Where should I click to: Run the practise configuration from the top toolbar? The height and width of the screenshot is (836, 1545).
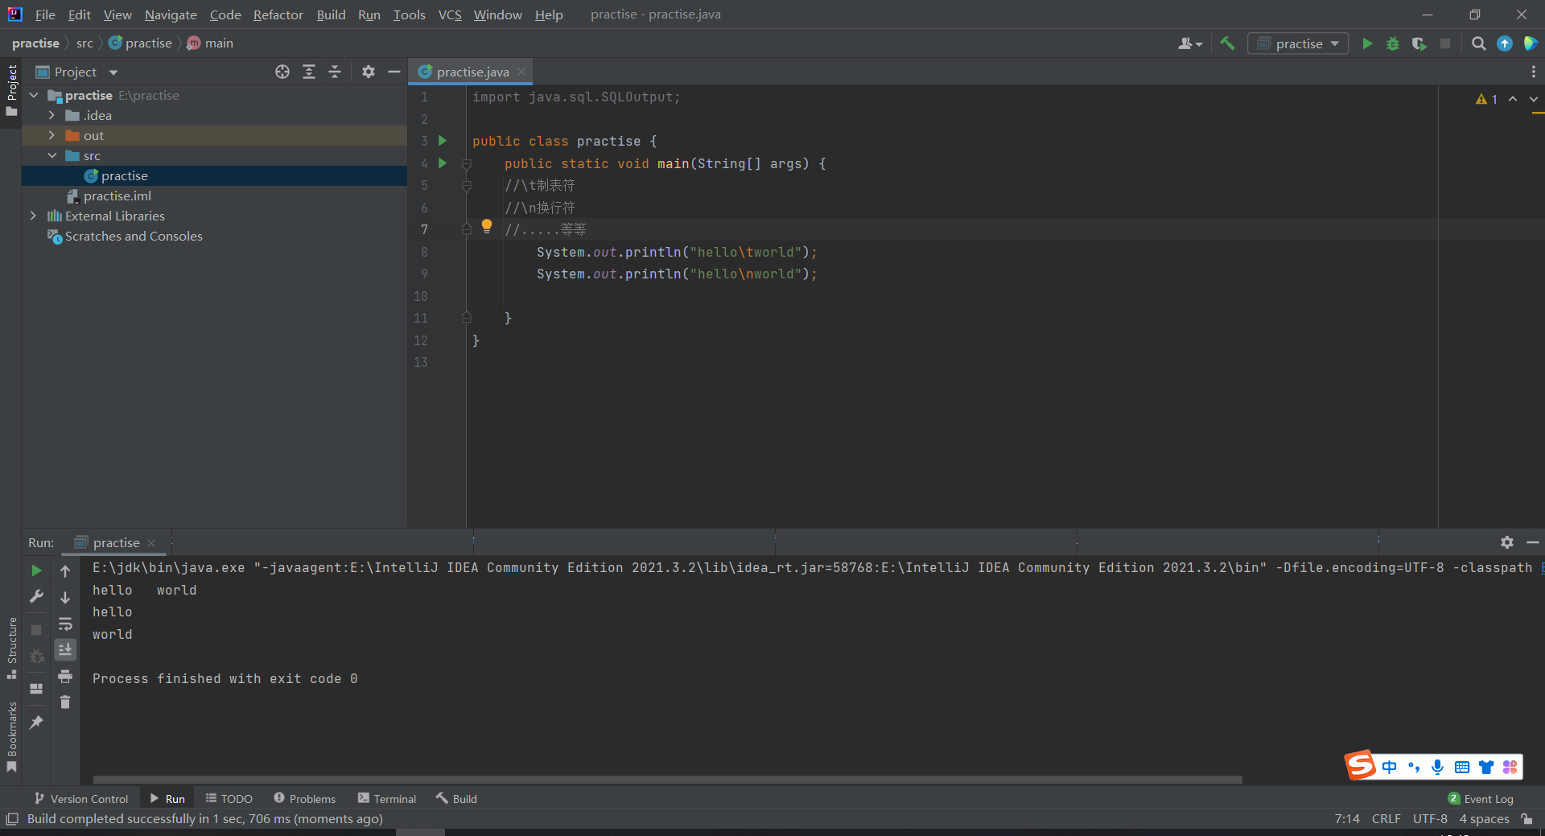(1367, 43)
